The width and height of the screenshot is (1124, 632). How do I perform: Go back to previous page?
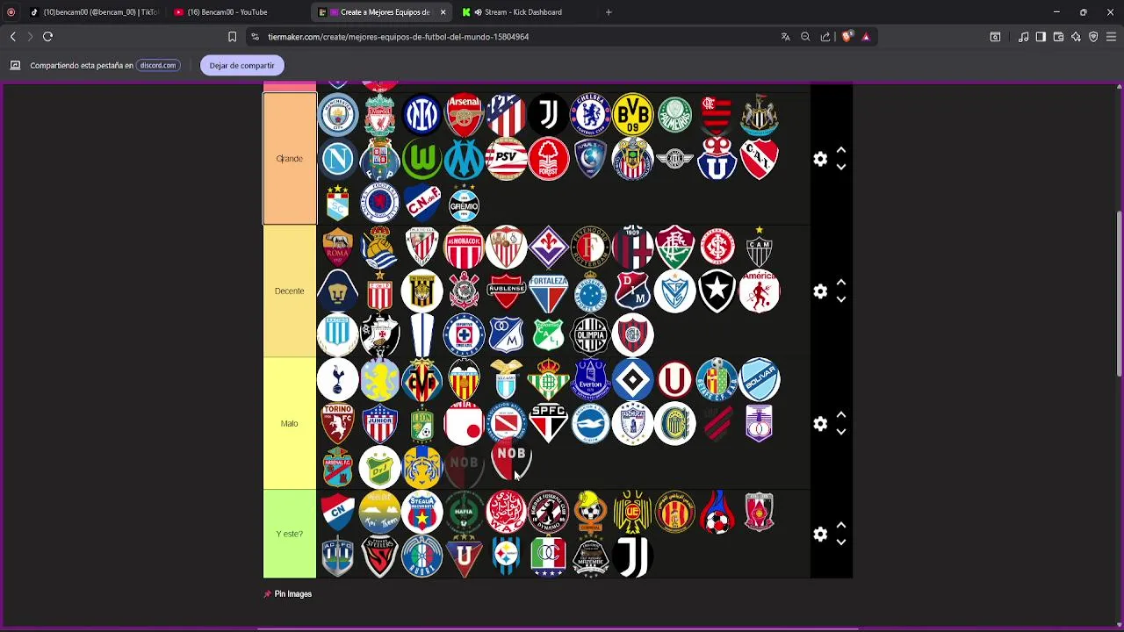click(x=12, y=37)
